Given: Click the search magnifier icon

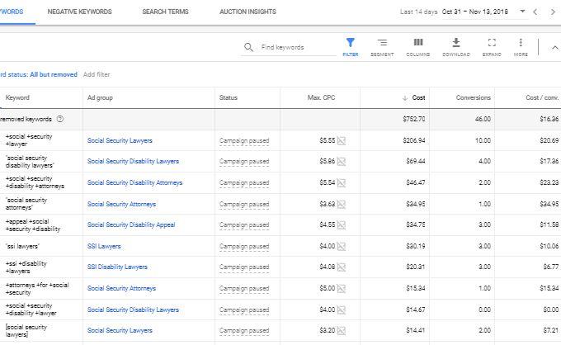Looking at the screenshot, I should coord(248,47).
